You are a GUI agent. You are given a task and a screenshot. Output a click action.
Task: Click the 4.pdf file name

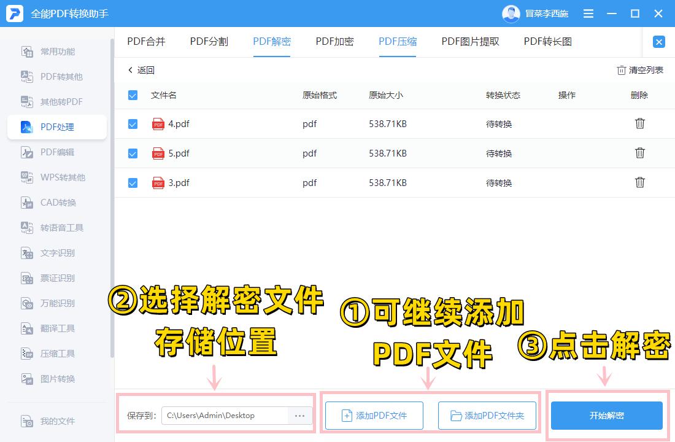(179, 124)
